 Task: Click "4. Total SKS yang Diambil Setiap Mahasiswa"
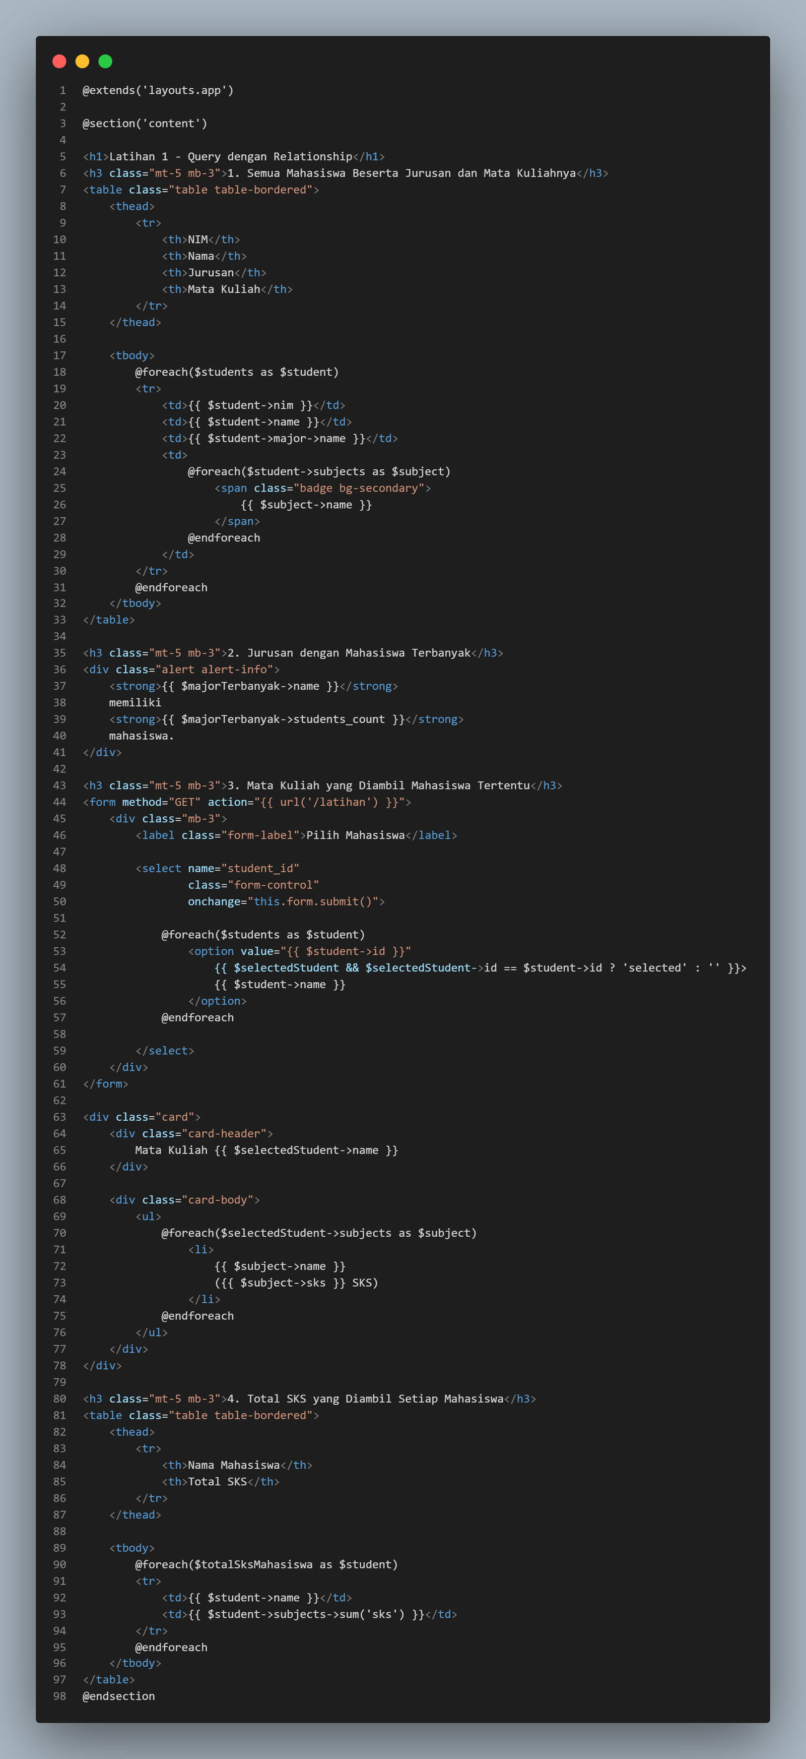pyautogui.click(x=365, y=1399)
